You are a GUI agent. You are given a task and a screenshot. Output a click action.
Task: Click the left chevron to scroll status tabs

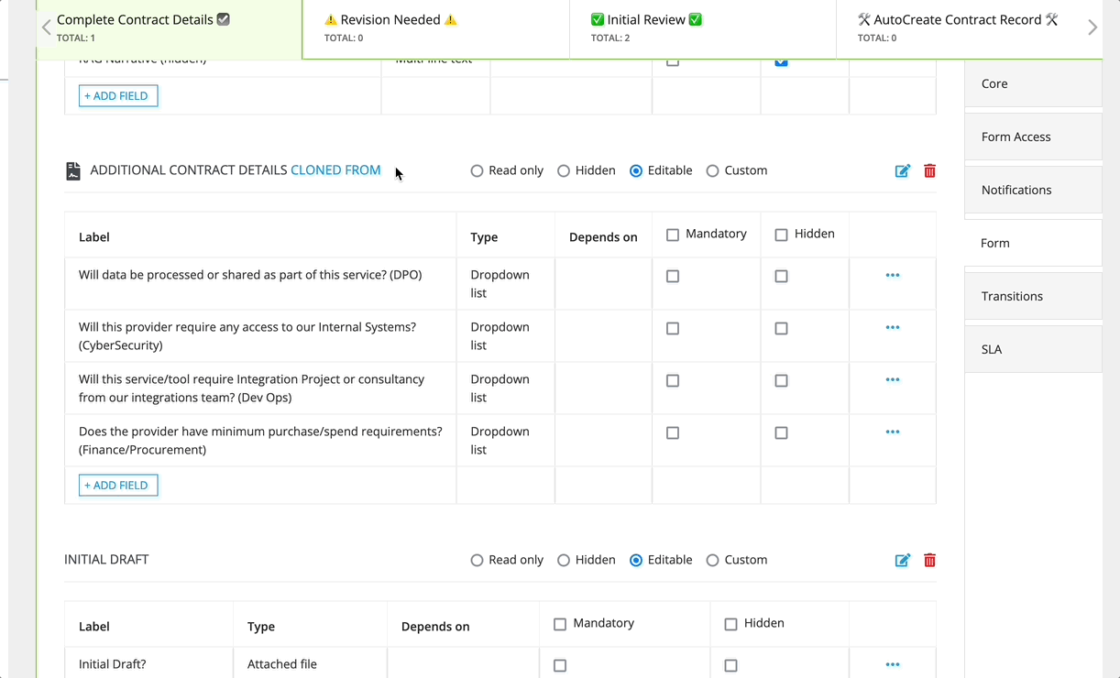click(x=46, y=27)
